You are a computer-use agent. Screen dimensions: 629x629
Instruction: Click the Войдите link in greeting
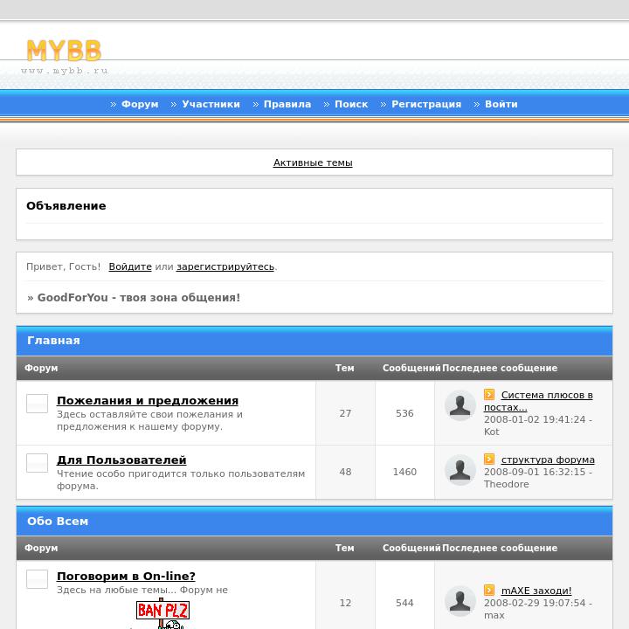(130, 266)
